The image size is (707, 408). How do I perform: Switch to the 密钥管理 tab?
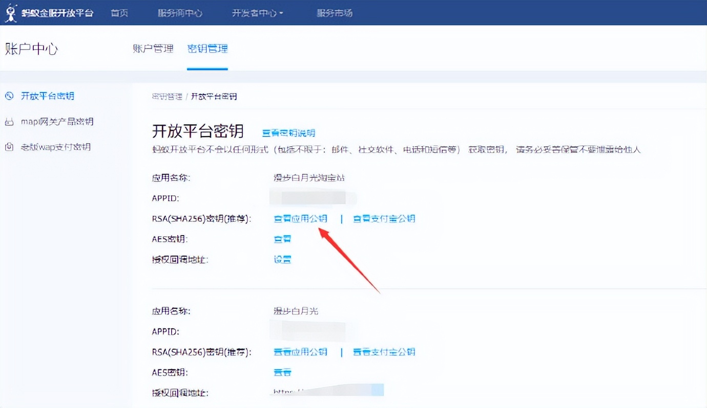click(x=207, y=49)
